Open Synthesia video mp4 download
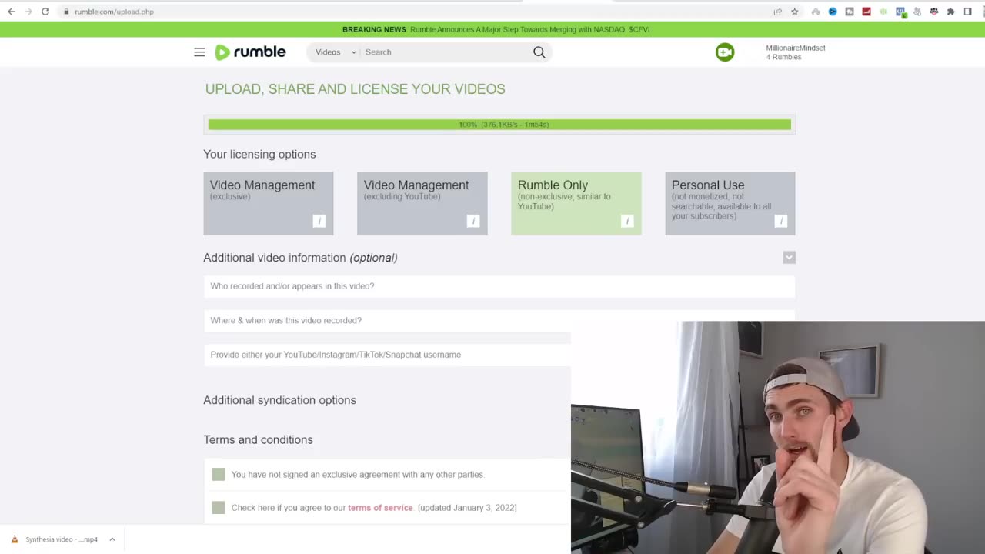This screenshot has width=985, height=554. pos(62,539)
